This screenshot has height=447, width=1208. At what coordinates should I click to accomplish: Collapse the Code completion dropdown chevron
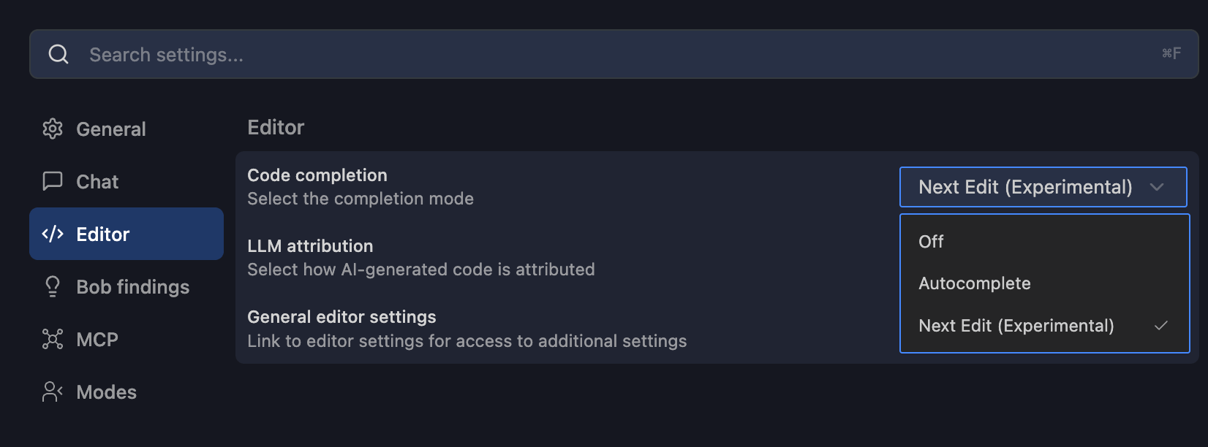1157,187
